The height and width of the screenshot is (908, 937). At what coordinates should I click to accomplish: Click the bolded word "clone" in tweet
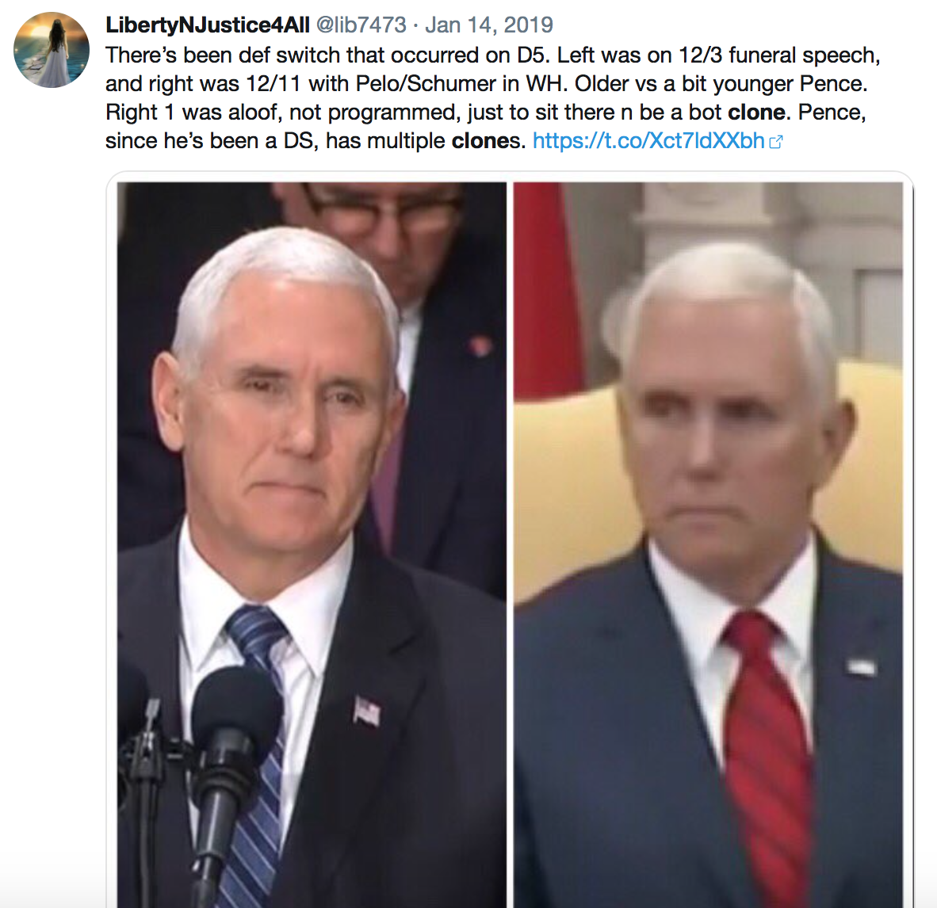pos(756,113)
